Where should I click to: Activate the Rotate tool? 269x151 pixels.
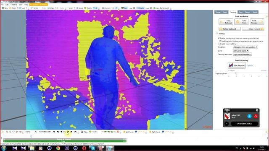(x=88, y=8)
